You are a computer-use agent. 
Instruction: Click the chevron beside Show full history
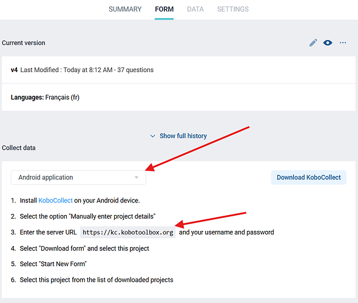(x=152, y=136)
